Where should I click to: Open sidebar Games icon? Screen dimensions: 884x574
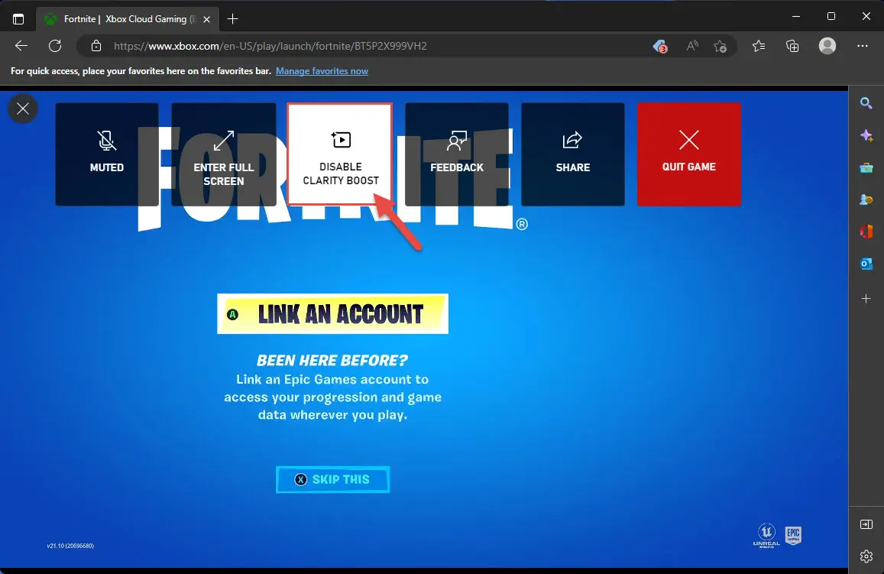[x=866, y=199]
